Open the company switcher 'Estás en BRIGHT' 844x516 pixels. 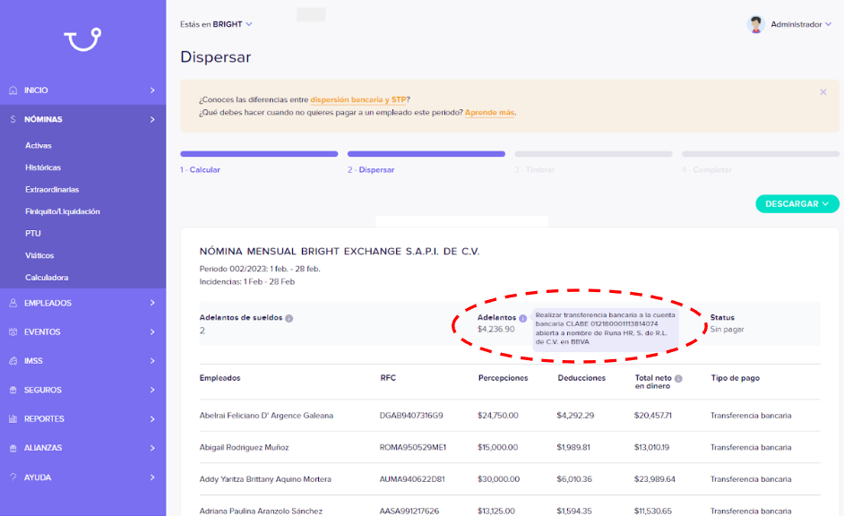click(216, 24)
